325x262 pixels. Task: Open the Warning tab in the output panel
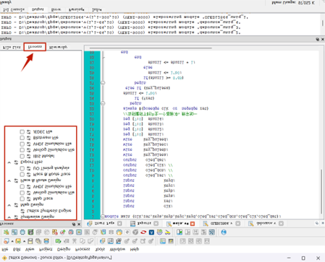point(77,9)
